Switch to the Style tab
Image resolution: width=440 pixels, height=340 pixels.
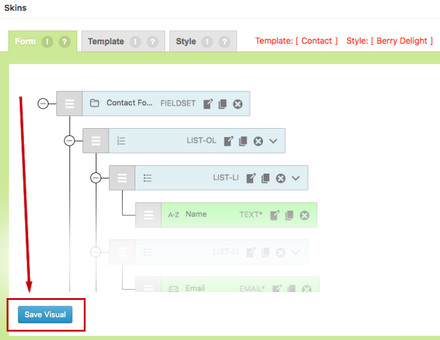coord(186,41)
